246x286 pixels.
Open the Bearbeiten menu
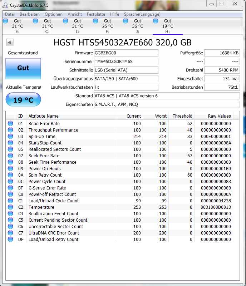coord(30,14)
